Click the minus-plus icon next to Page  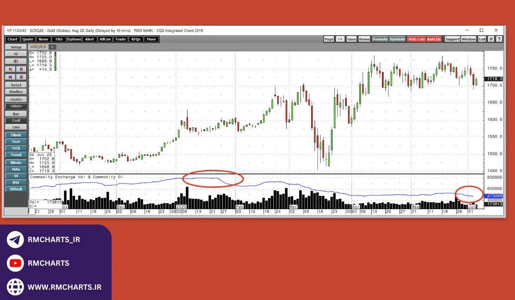tap(340, 39)
